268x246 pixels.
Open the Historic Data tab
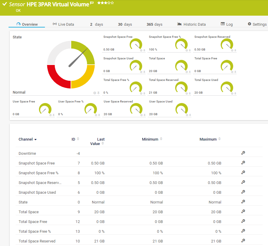pyautogui.click(x=191, y=24)
